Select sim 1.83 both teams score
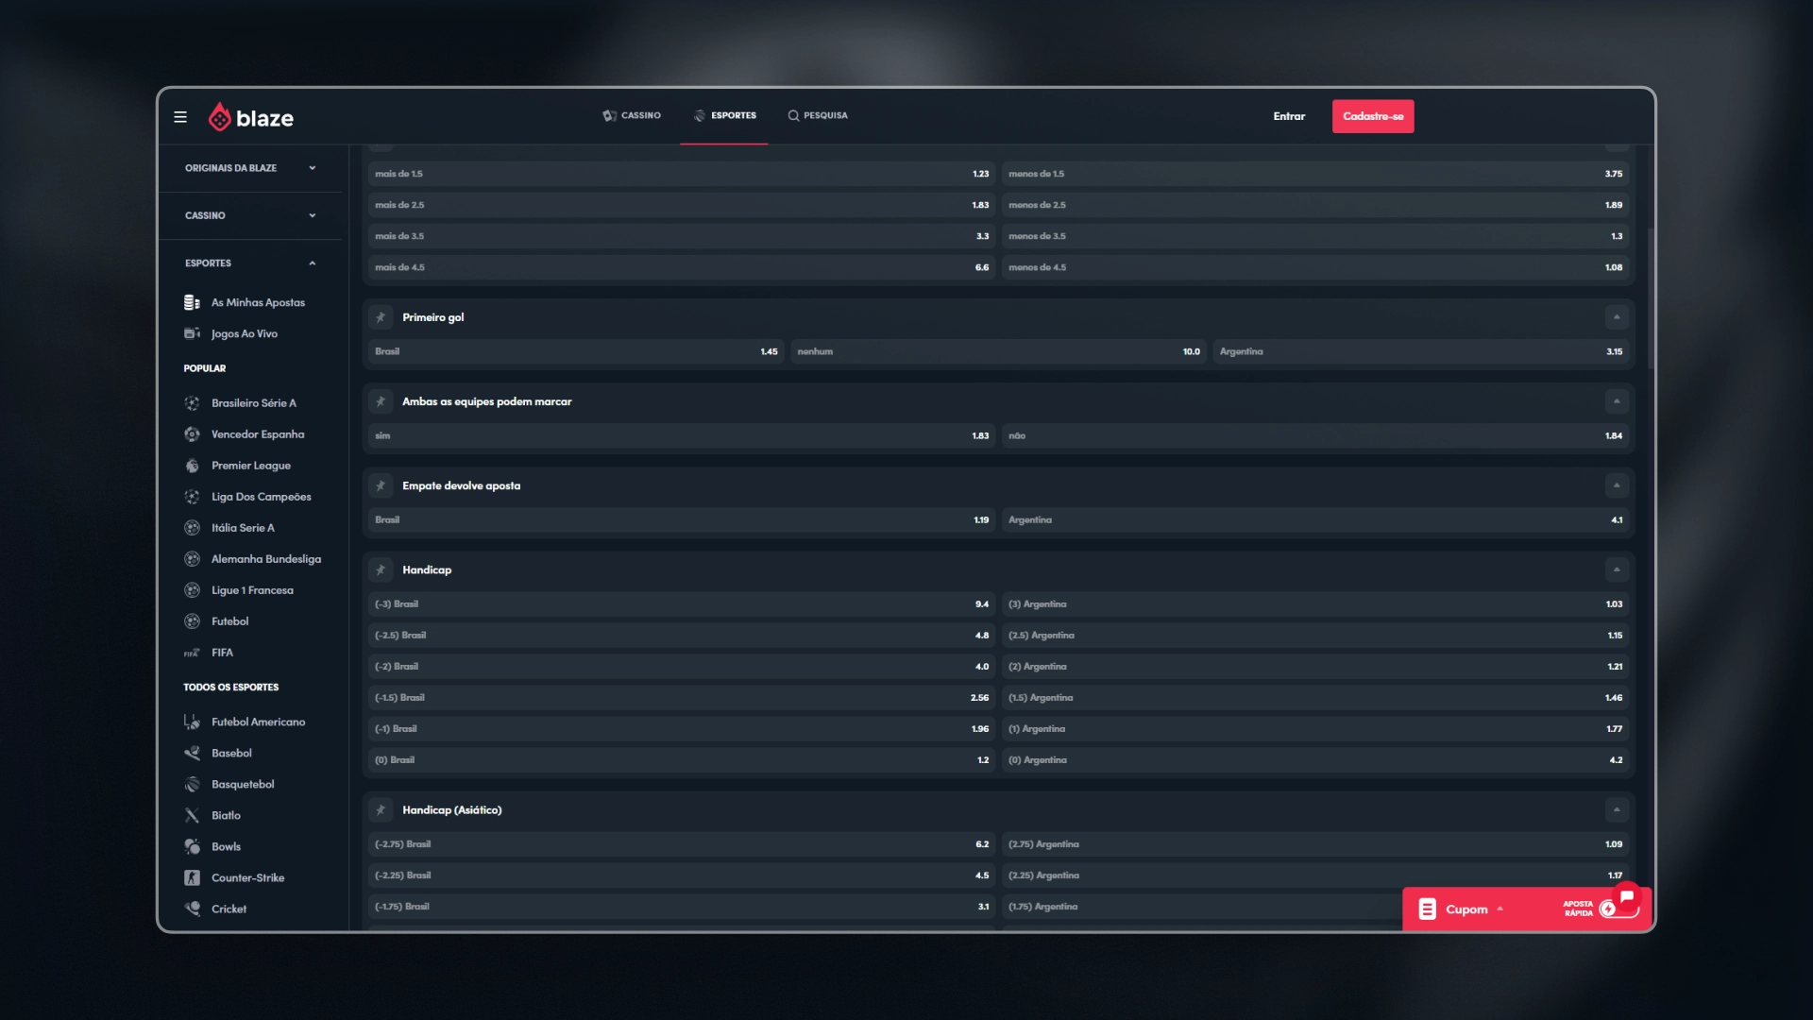 682,435
